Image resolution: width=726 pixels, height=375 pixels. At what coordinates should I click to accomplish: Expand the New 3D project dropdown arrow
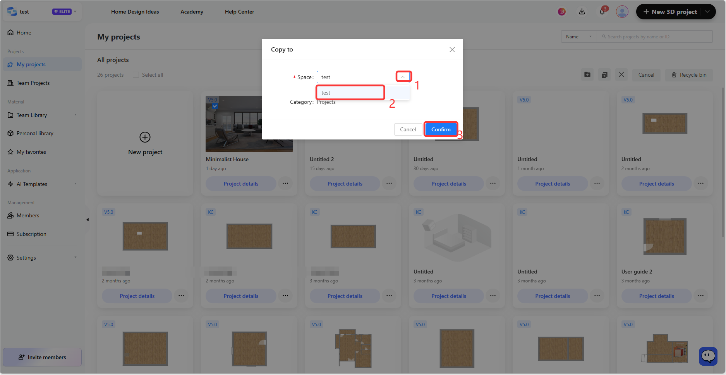pos(708,12)
